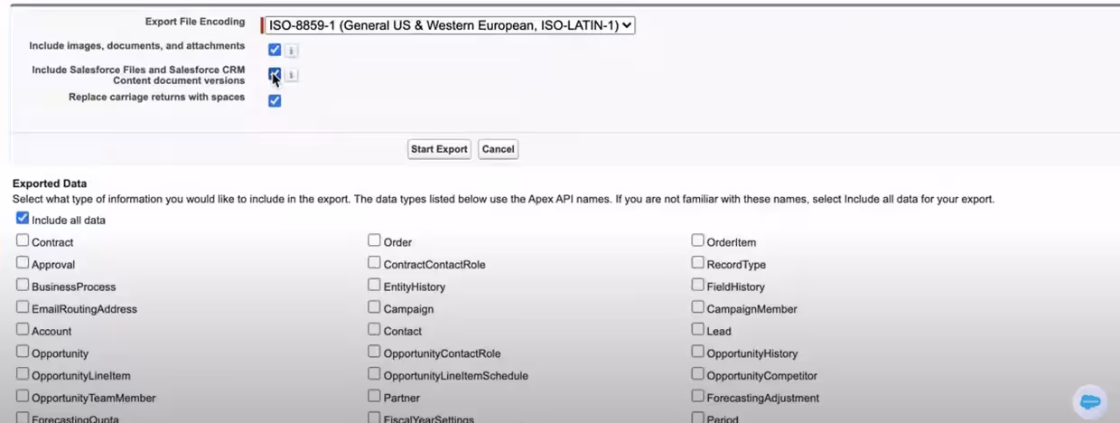1120x423 pixels.
Task: Check the RecordType checkbox
Action: [698, 263]
